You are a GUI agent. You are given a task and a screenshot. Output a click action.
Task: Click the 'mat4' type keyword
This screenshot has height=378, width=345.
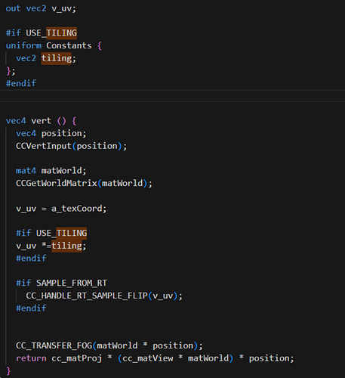tap(26, 171)
